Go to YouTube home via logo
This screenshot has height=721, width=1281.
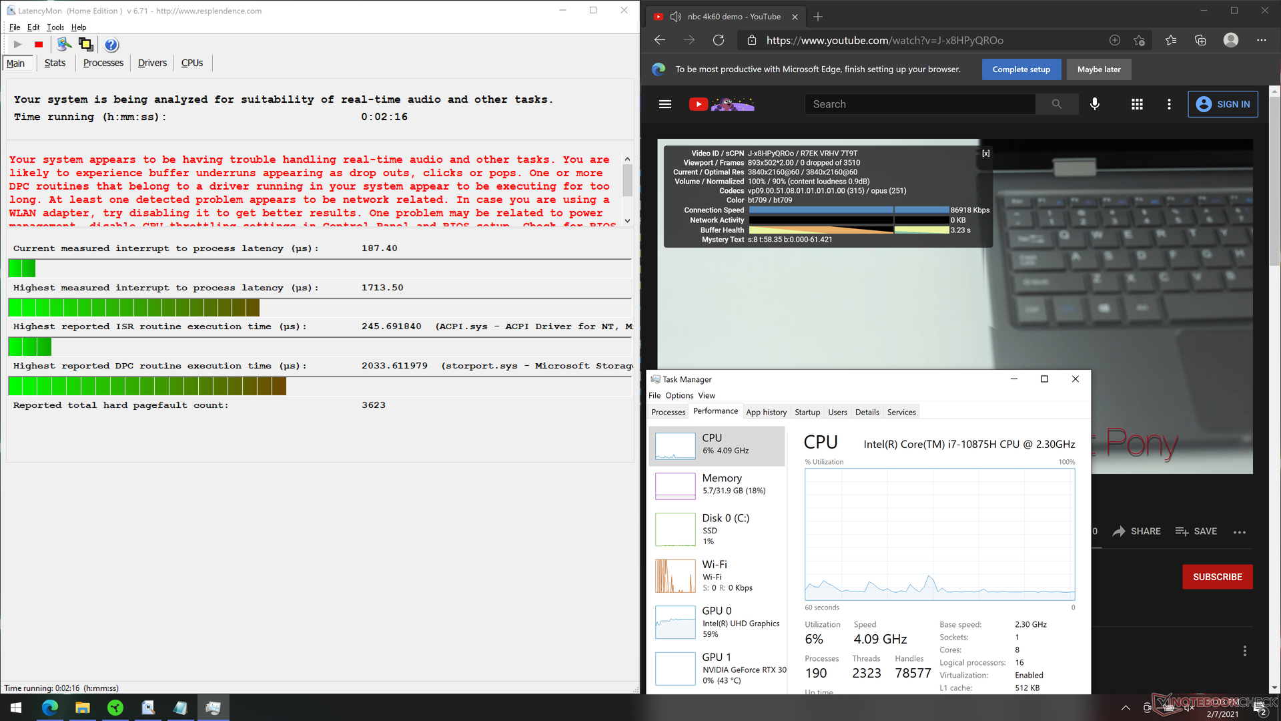click(722, 104)
